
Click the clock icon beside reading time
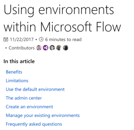(x=41, y=39)
